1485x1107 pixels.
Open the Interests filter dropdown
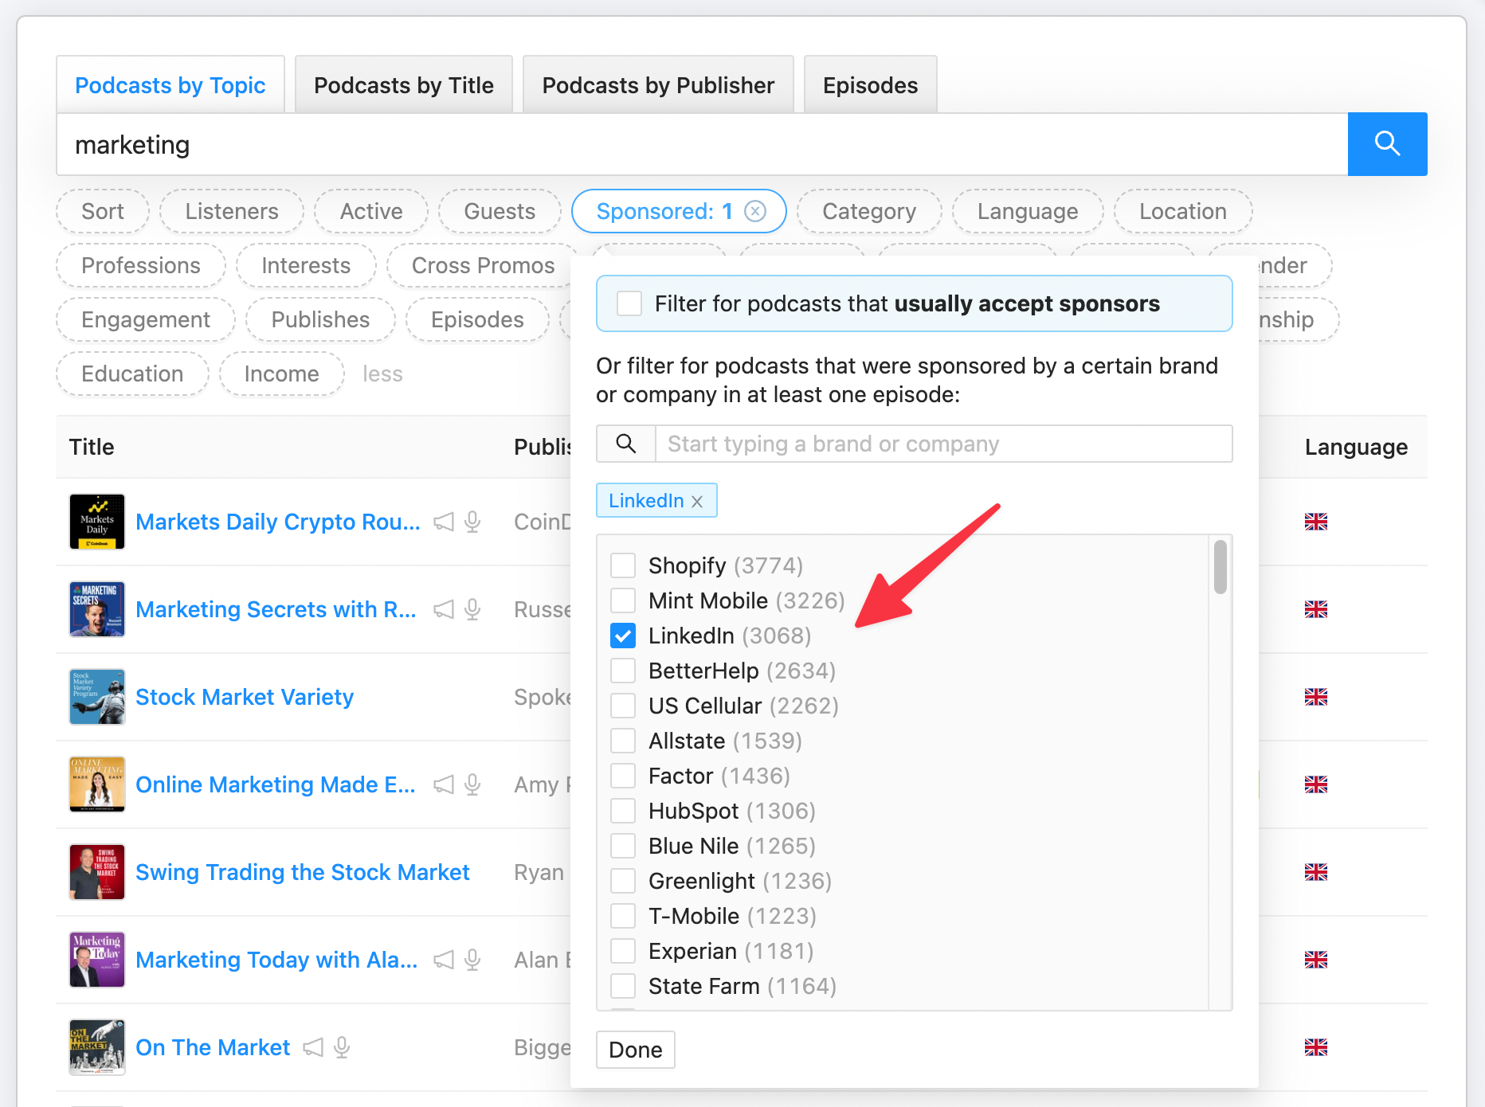(306, 265)
